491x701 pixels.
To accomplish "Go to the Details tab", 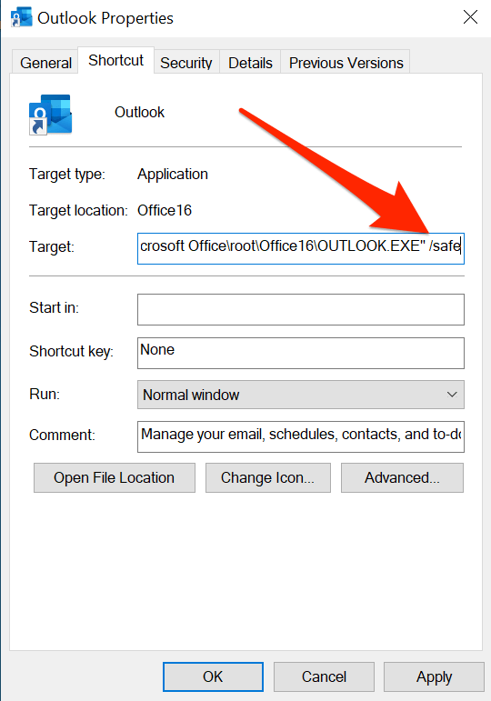I will coord(250,63).
